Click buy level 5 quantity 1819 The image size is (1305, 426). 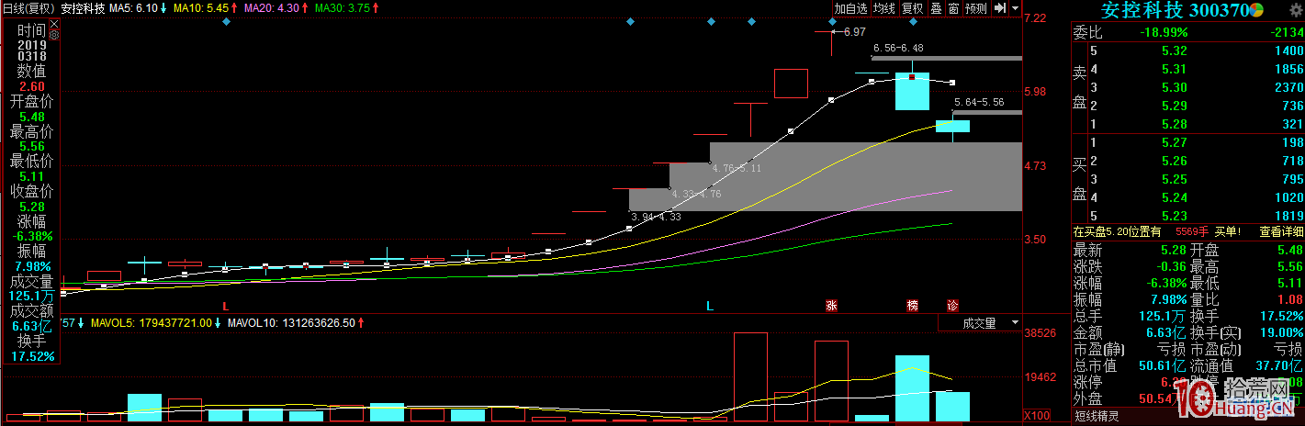1288,215
